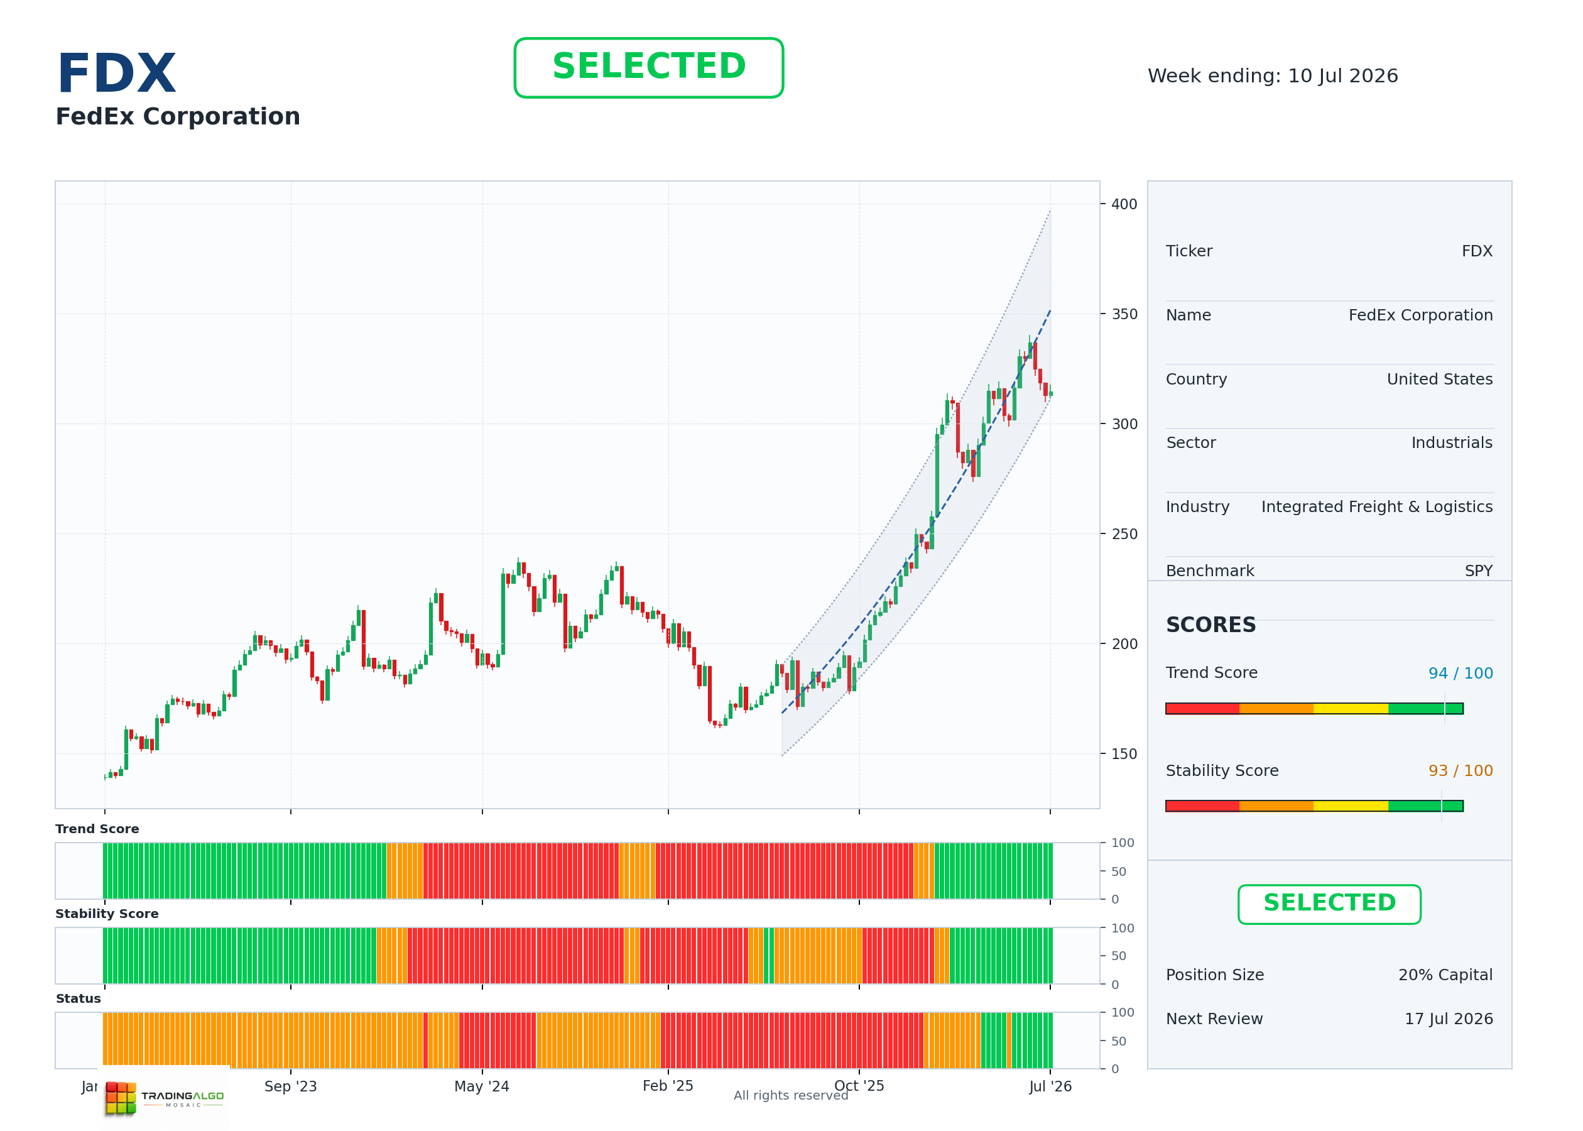Click the 'All rights reserved' footer text
Viewport: 1583px width, 1131px height.
point(791,1095)
